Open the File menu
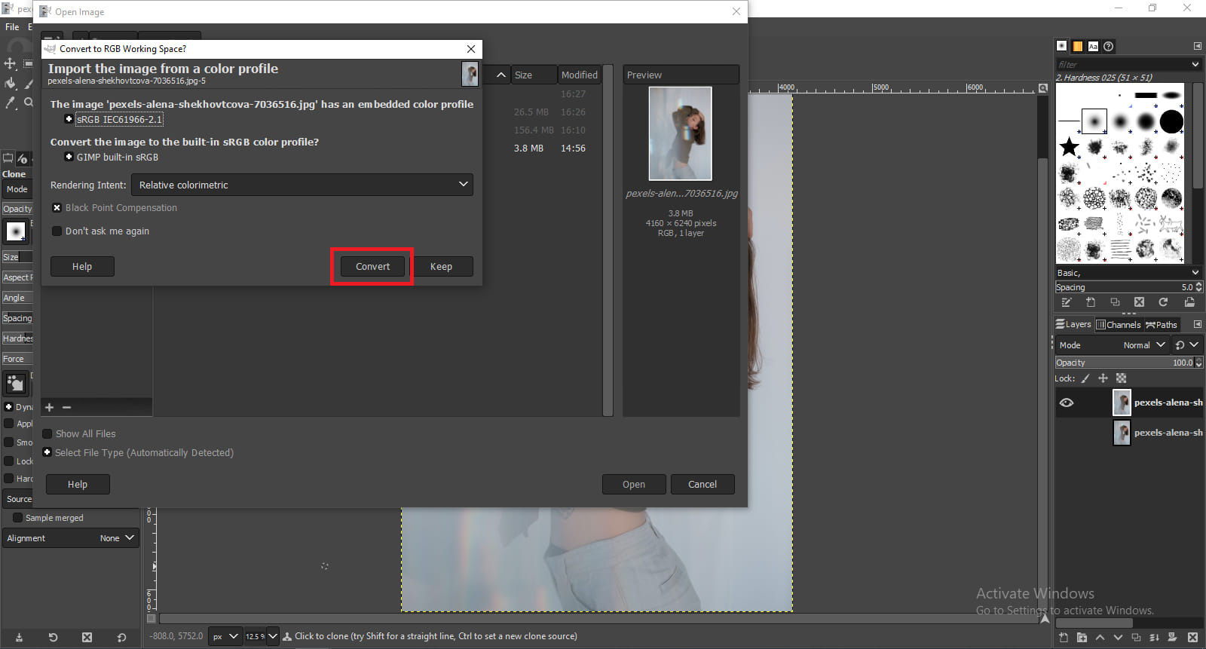 coord(12,26)
